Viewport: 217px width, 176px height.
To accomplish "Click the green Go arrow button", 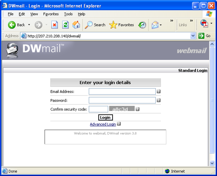I will point(201,36).
